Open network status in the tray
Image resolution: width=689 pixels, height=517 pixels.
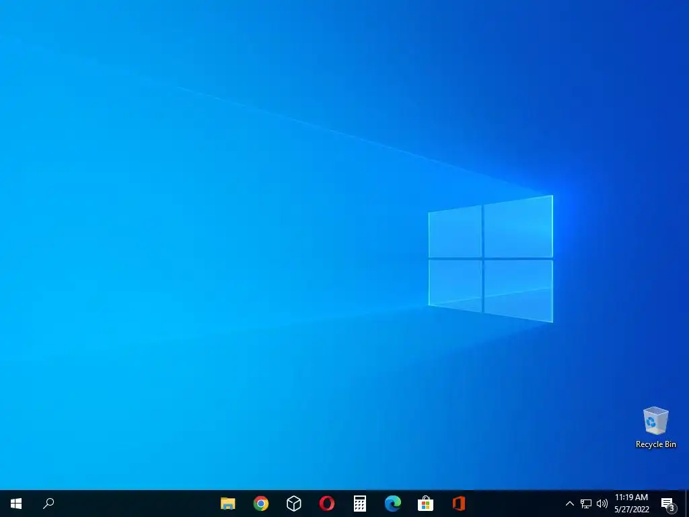[x=586, y=504]
